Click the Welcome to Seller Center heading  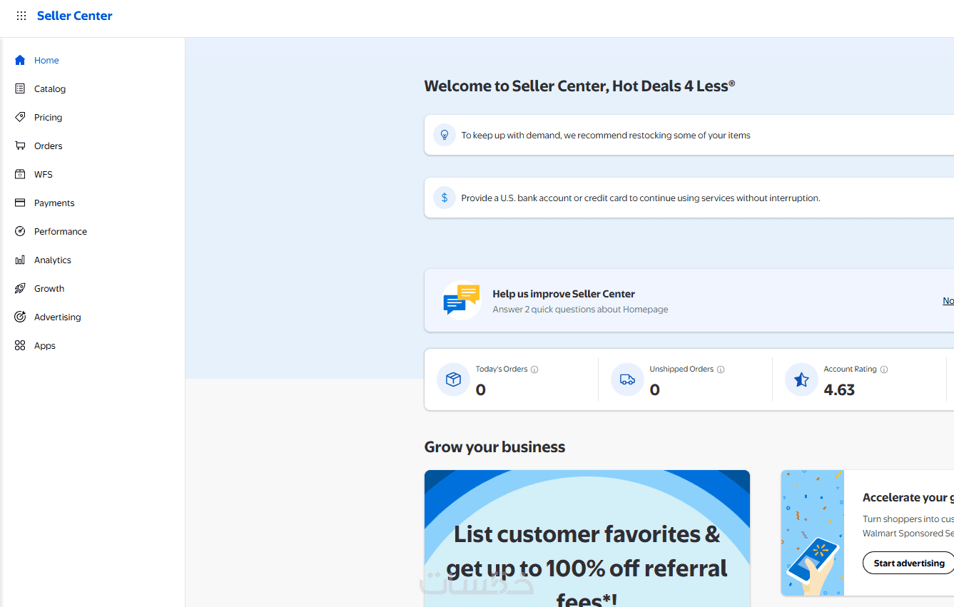coord(579,86)
